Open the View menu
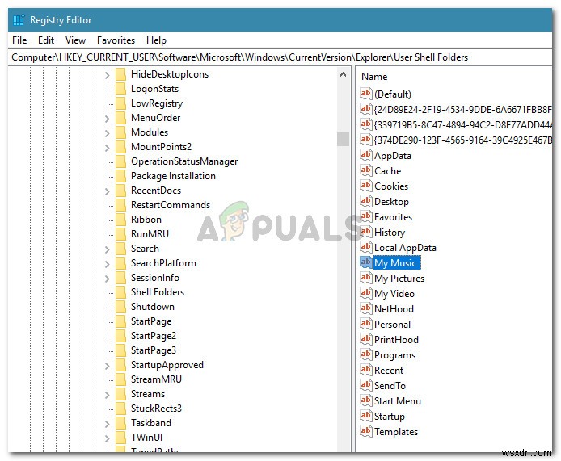The height and width of the screenshot is (461, 561). point(75,40)
